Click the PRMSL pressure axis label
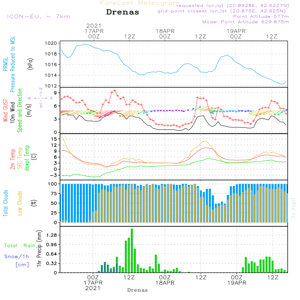 coord(5,64)
